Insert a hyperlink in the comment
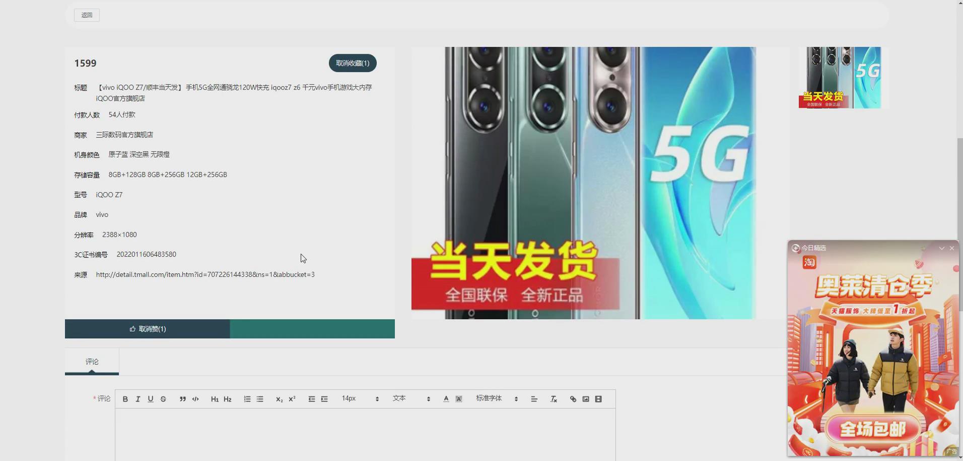This screenshot has width=963, height=461. (x=573, y=399)
